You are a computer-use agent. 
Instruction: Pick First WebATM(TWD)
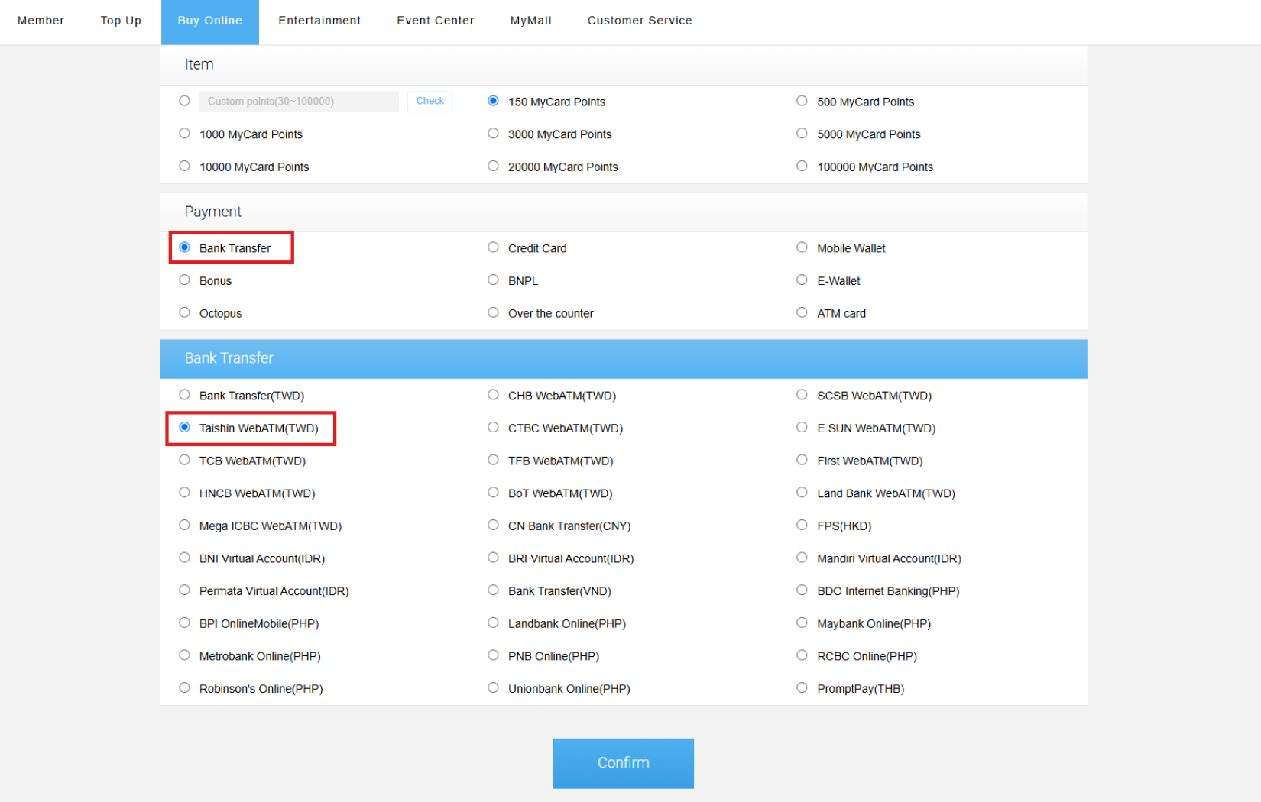click(x=802, y=460)
